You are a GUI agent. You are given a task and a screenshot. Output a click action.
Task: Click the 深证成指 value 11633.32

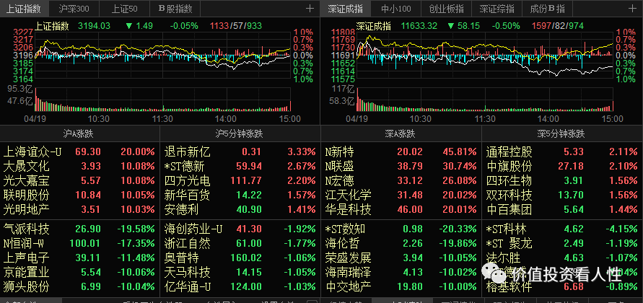(420, 26)
